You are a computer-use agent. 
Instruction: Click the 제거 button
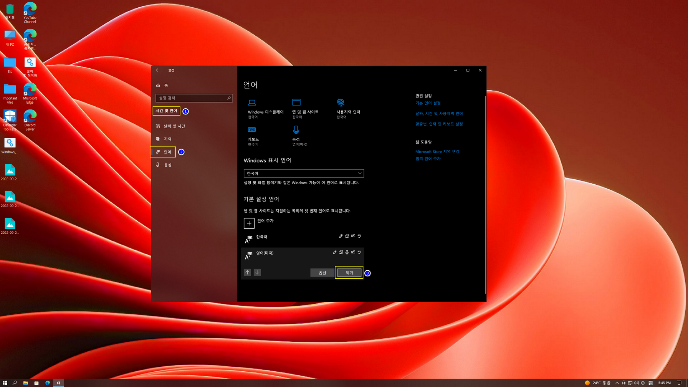[349, 273]
